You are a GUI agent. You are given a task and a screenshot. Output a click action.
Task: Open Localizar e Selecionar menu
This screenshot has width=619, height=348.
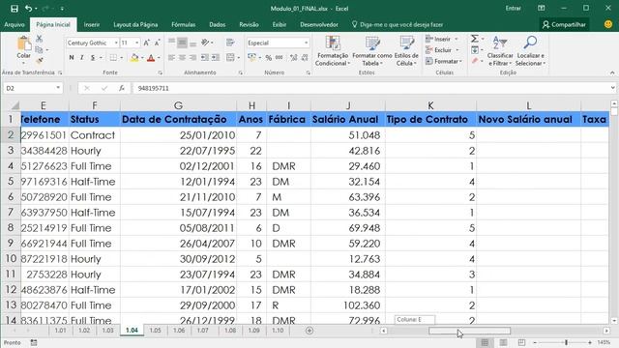(530, 51)
